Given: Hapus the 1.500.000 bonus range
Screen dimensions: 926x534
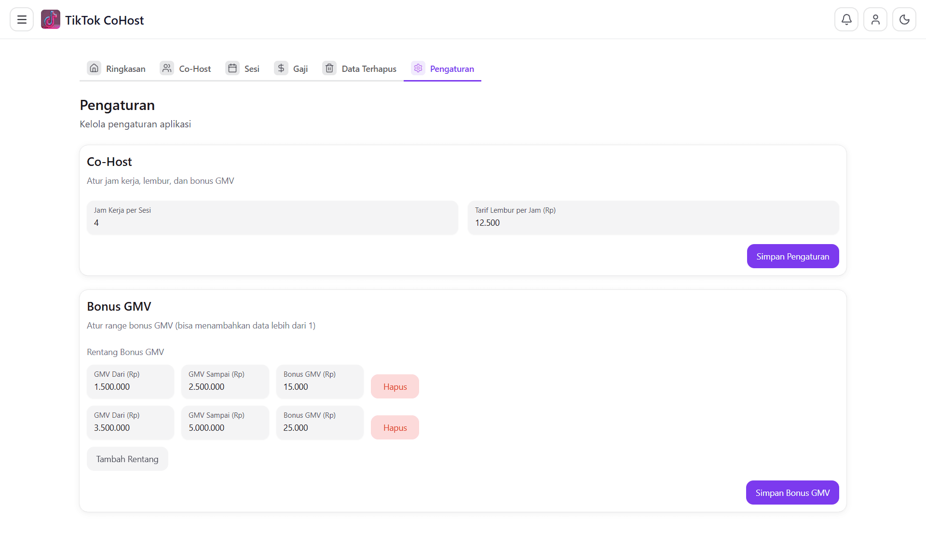Looking at the screenshot, I should click(395, 386).
